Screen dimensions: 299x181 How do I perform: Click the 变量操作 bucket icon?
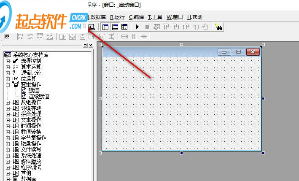pyautogui.click(x=16, y=84)
